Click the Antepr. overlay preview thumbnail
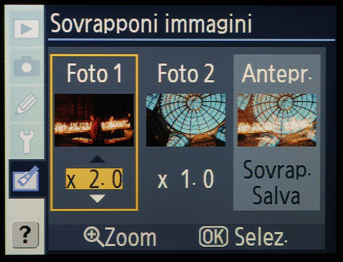The width and height of the screenshot is (343, 262). [x=277, y=120]
